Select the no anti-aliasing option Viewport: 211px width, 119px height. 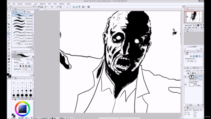tap(20, 66)
